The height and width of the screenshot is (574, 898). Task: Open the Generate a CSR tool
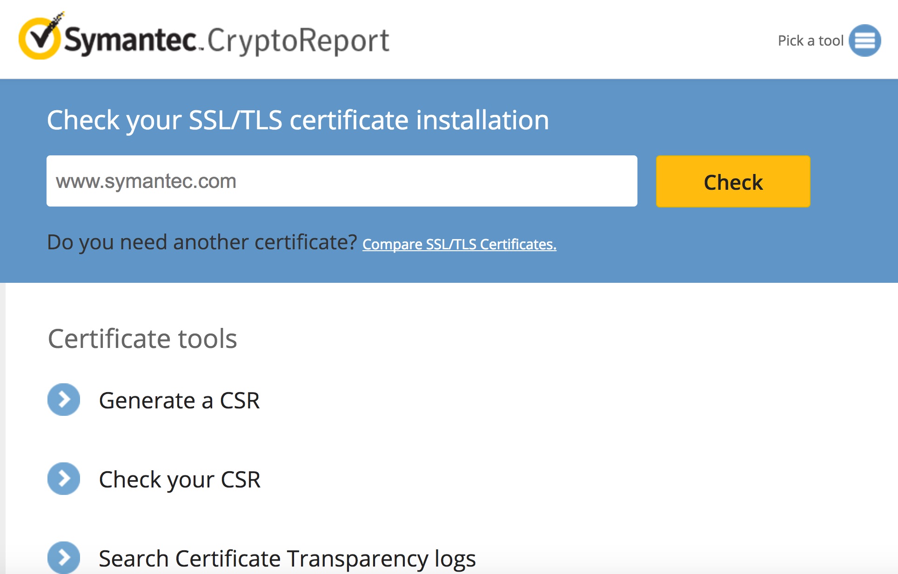[179, 400]
